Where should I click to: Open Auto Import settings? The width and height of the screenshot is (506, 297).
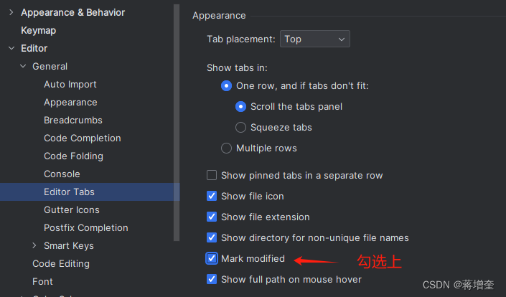click(x=70, y=85)
